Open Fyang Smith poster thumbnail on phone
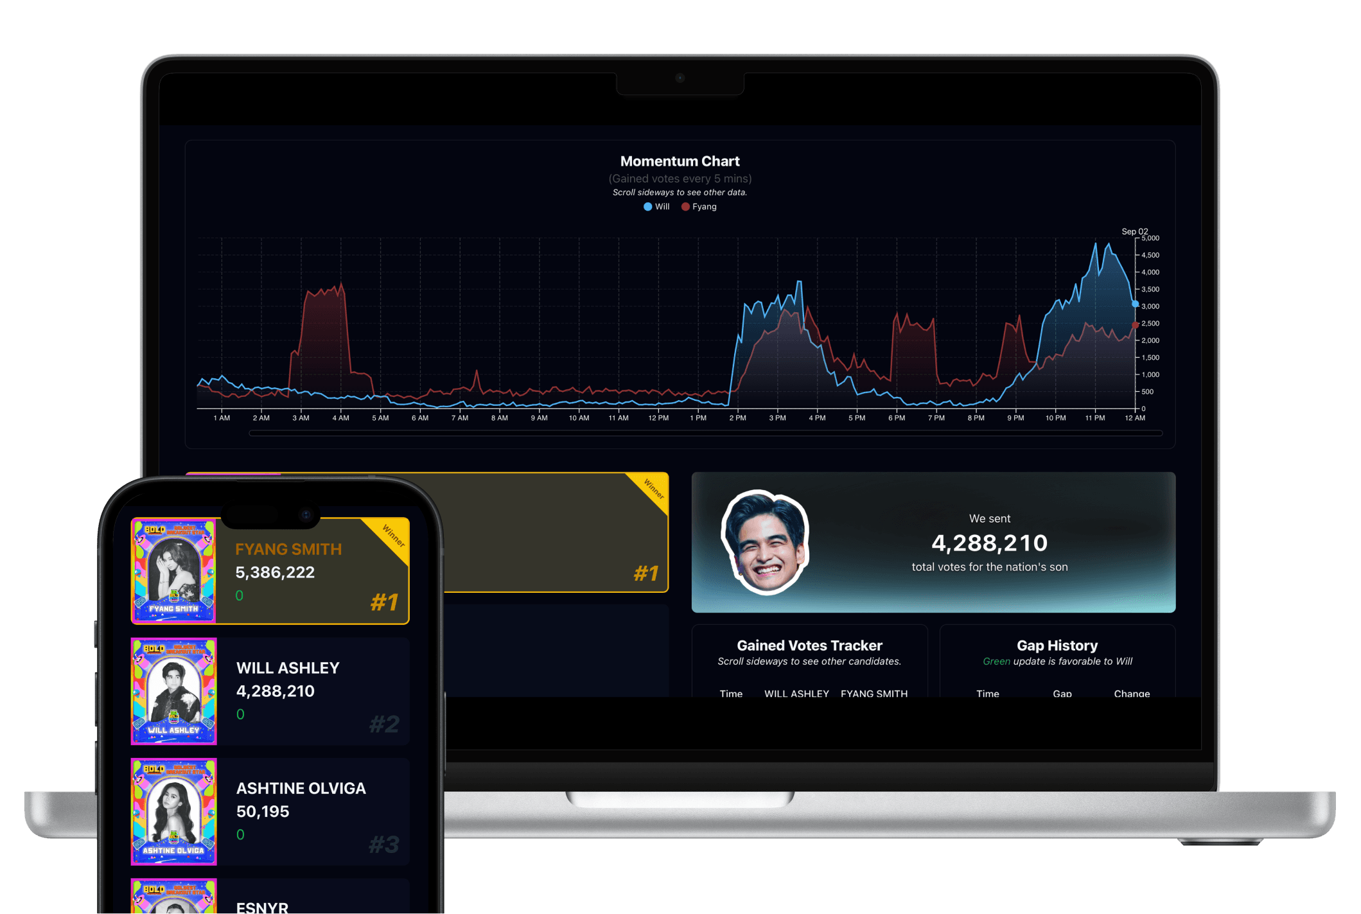Viewport: 1361px width, 914px height. 173,570
